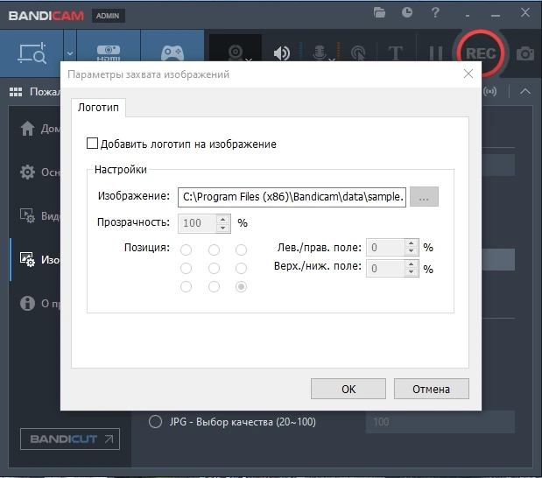The width and height of the screenshot is (542, 478).
Task: Click the Отмена button
Action: (432, 389)
